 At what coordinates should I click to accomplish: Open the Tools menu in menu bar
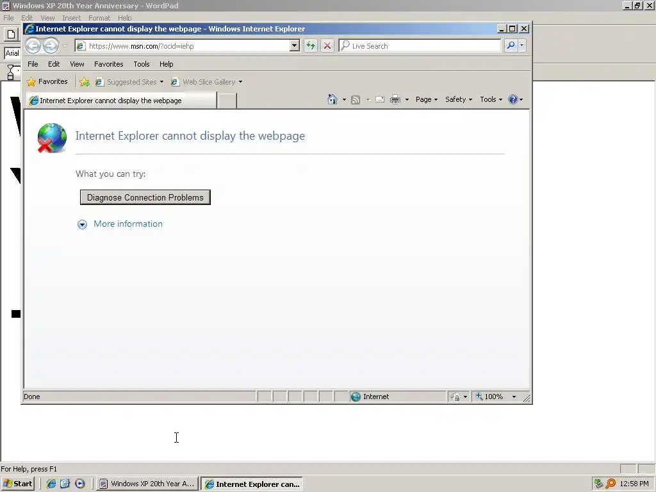tap(142, 64)
